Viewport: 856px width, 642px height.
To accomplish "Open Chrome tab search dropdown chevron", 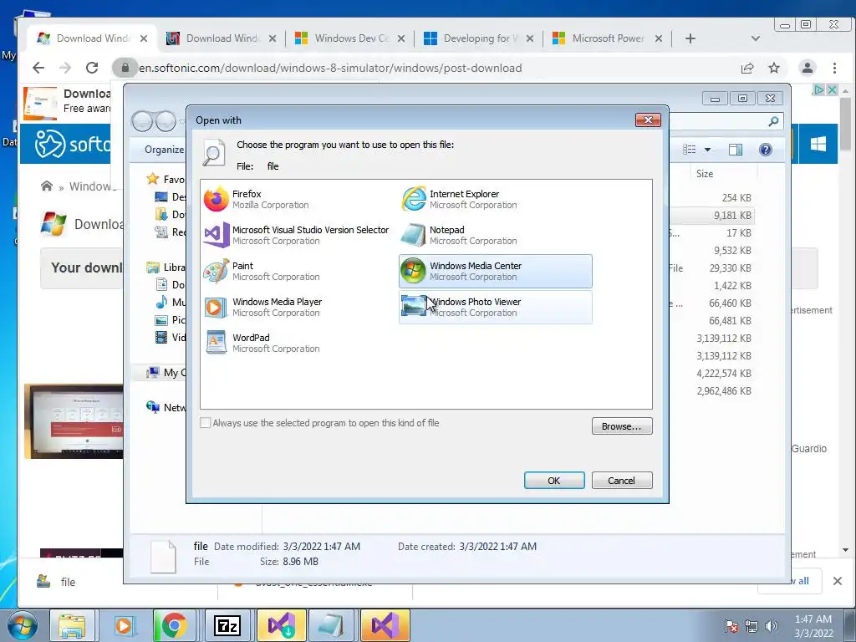I will pyautogui.click(x=756, y=38).
